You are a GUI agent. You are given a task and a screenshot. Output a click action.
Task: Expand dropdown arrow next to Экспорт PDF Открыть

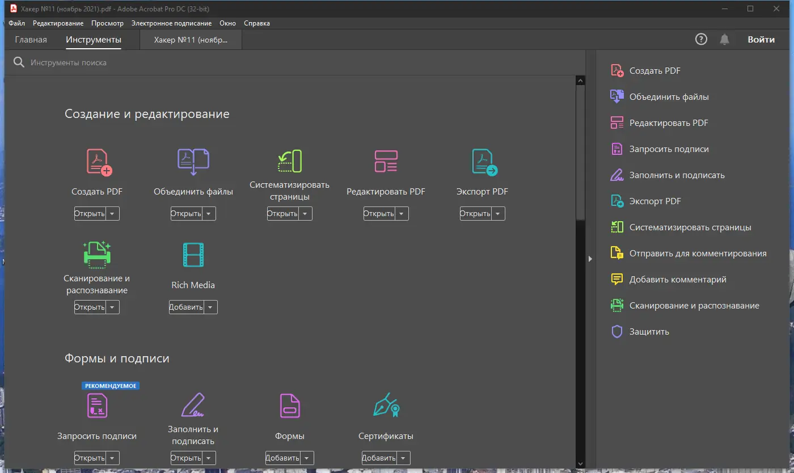pyautogui.click(x=498, y=214)
